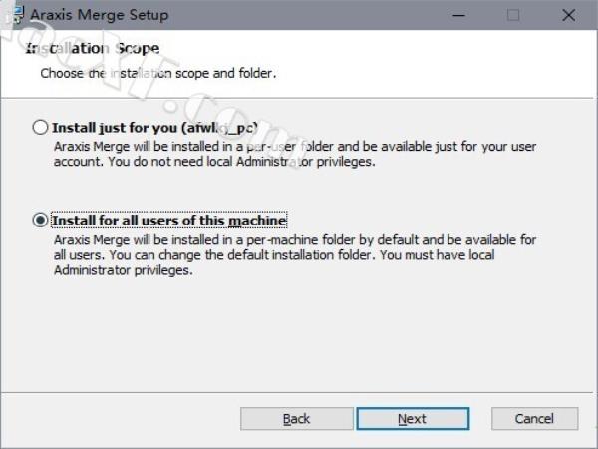Minimize the Araxis Merge Setup window
The width and height of the screenshot is (598, 449).
(x=461, y=15)
